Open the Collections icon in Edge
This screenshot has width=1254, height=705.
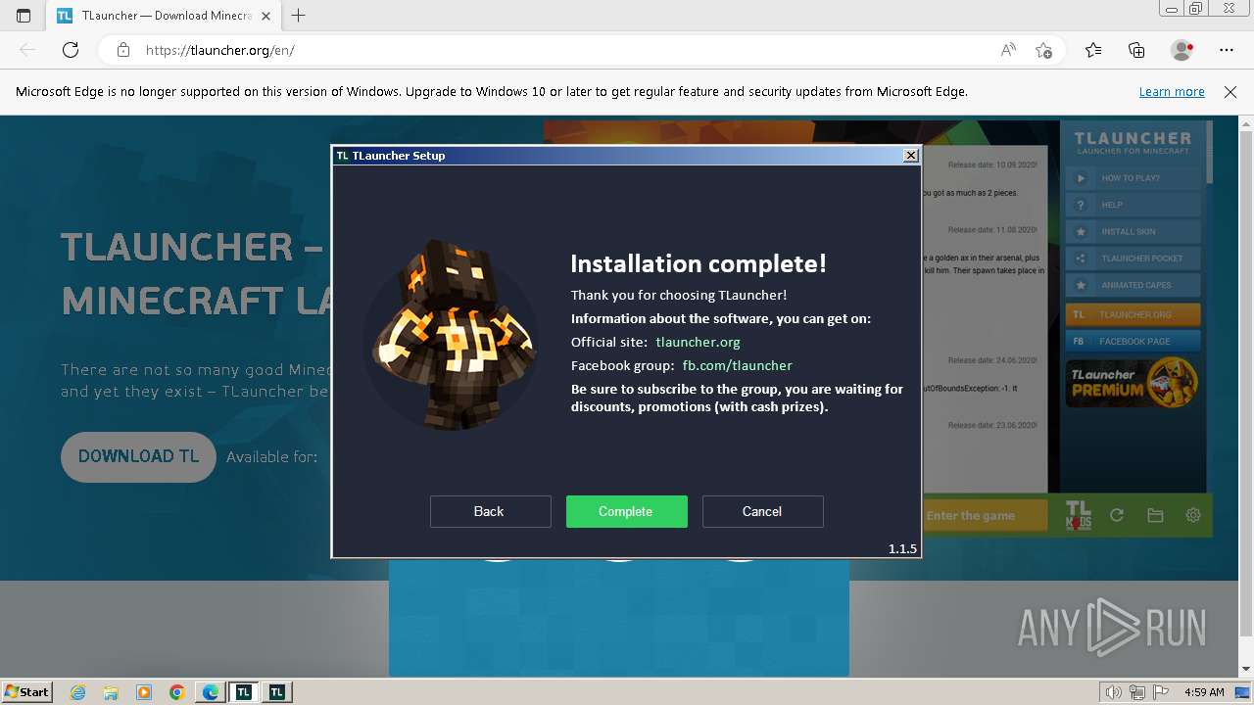[1136, 50]
